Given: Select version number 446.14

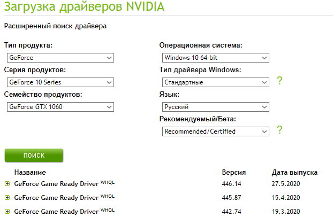Looking at the screenshot, I should tap(231, 184).
